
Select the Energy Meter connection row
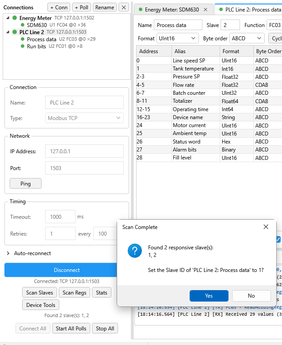click(x=53, y=18)
